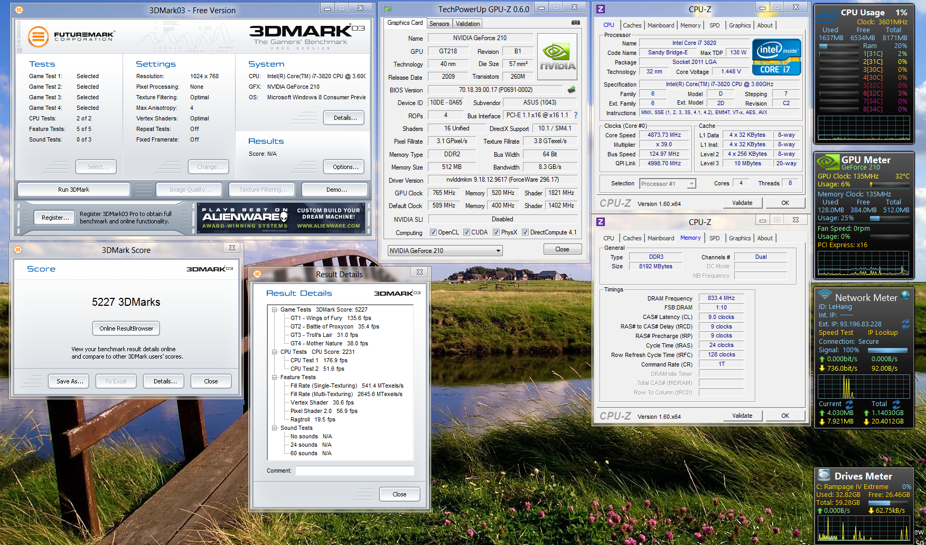
Task: Click the Ram usage bar in CPU Usage
Action: (839, 46)
